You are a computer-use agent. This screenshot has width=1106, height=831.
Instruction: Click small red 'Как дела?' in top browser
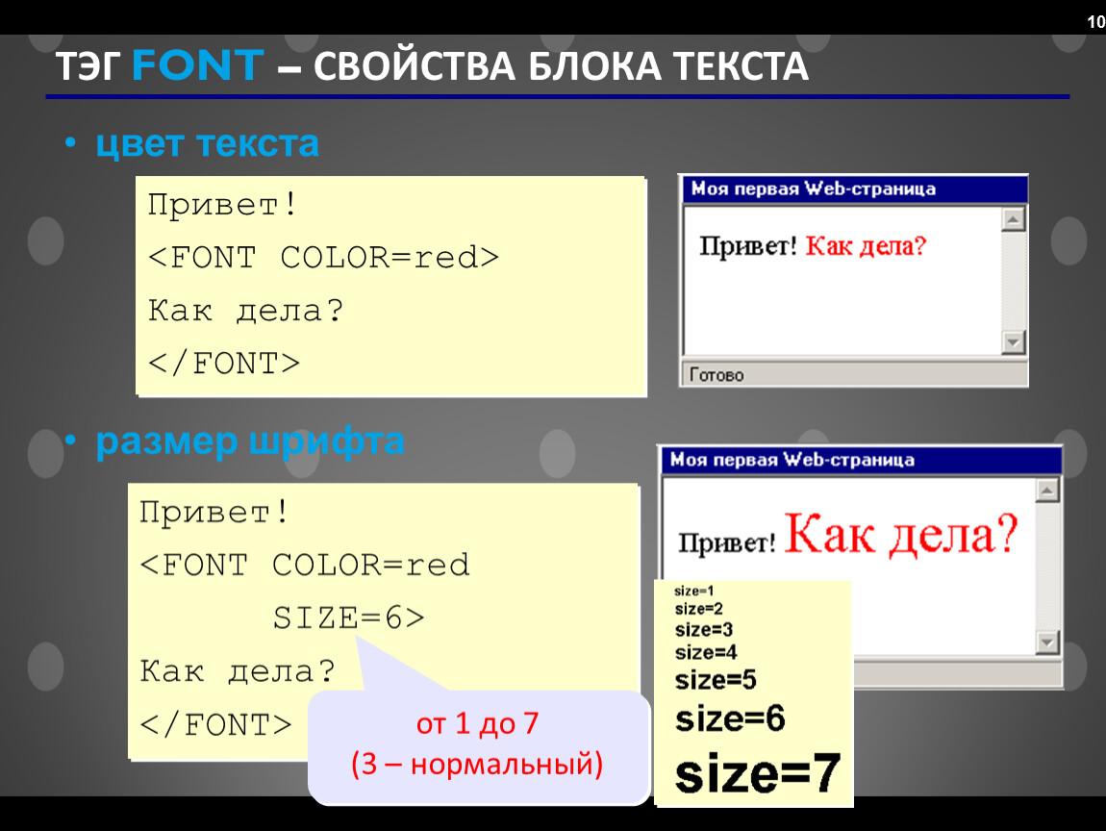[866, 246]
